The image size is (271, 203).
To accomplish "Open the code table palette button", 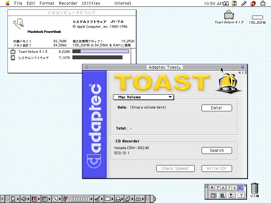I will pyautogui.click(x=213, y=196).
